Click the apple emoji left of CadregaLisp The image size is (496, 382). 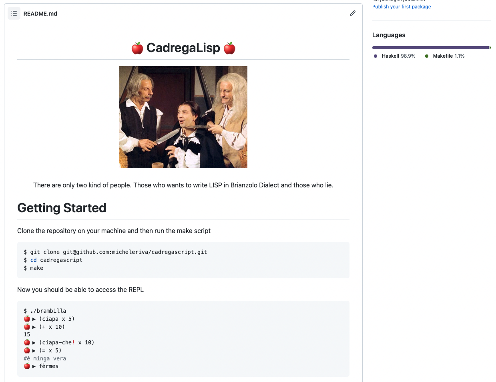pyautogui.click(x=137, y=48)
